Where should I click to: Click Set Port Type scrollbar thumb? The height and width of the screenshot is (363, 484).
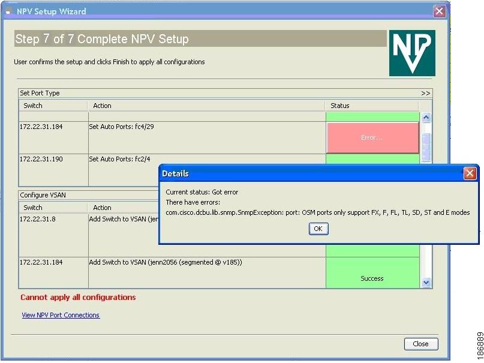coord(426,147)
